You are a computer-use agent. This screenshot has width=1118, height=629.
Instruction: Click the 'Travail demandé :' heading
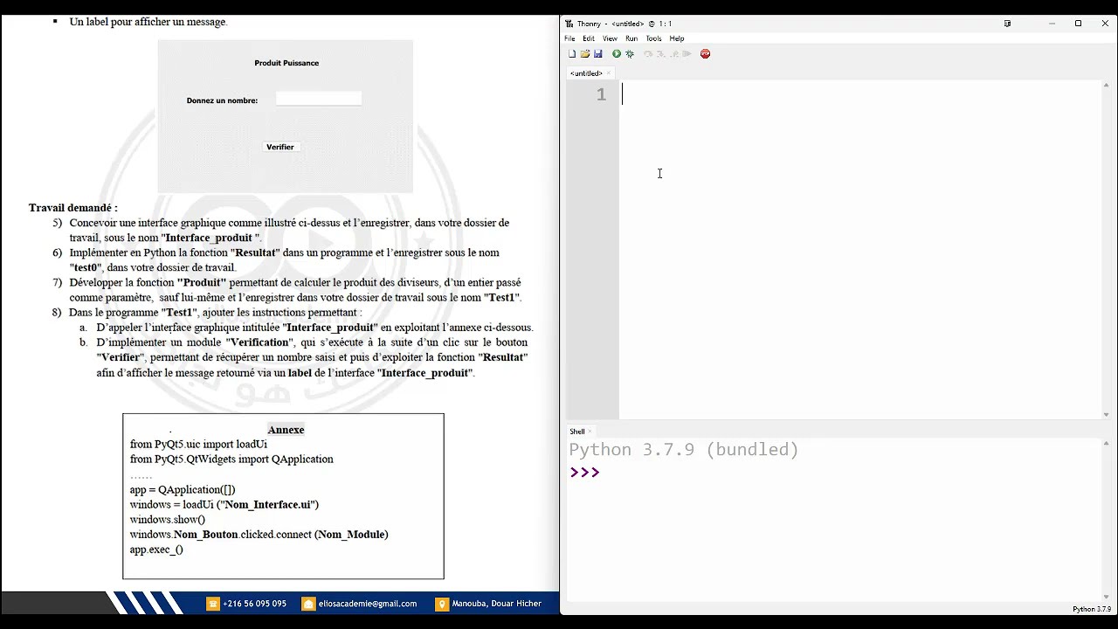[73, 208]
